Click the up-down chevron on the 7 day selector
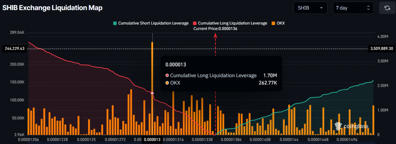This screenshot has width=396, height=144. pos(368,8)
